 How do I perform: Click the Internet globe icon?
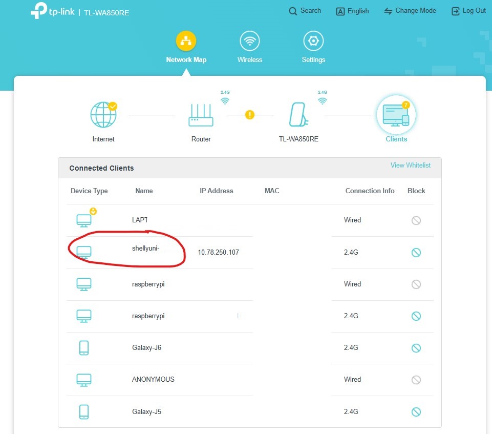tap(103, 115)
